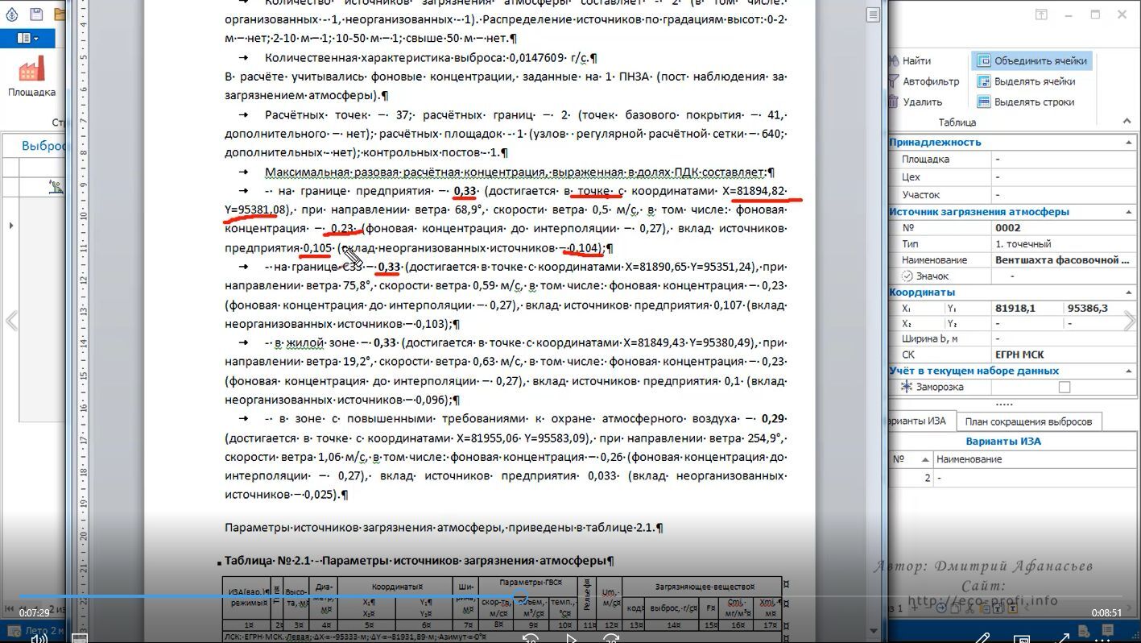Screen dimensions: 1141x643
Task: Click next arrow at right edge
Action: [1131, 321]
